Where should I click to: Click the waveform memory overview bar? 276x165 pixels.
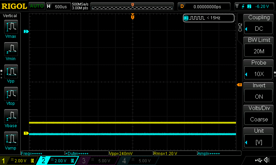pyautogui.click(x=132, y=7)
